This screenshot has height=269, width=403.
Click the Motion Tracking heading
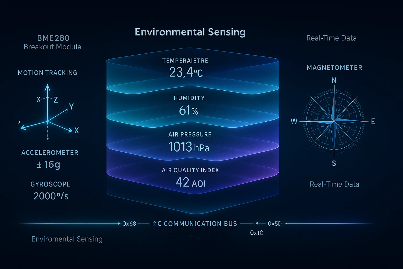pyautogui.click(x=47, y=73)
